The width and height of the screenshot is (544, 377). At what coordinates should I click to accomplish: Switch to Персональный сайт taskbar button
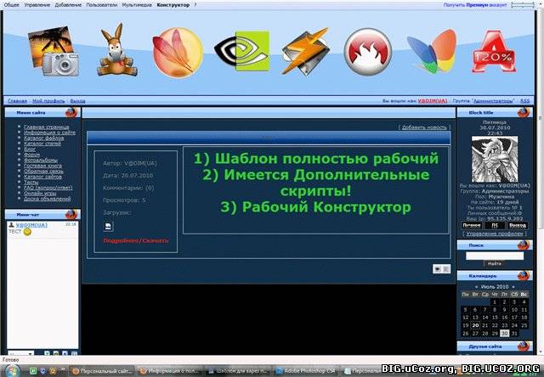click(x=101, y=371)
